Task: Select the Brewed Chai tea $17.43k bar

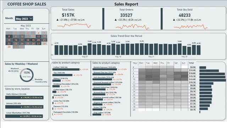Action: pos(103,74)
